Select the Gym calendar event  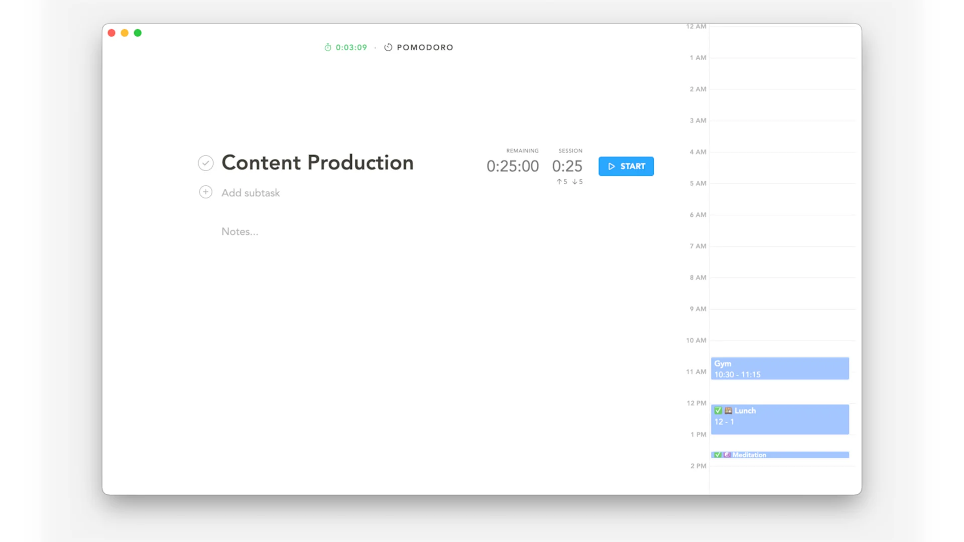pyautogui.click(x=779, y=368)
